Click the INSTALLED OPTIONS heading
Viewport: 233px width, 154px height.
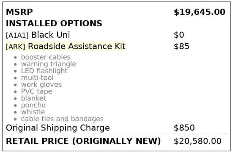click(x=54, y=24)
